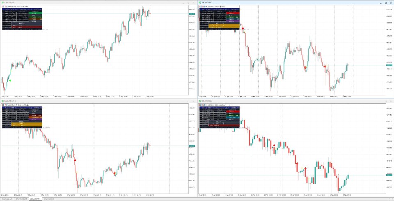Viewport: 394px width, 201px height.
Task: Click the Gold MTF Confluence header on M15 chart
Action: point(22,108)
